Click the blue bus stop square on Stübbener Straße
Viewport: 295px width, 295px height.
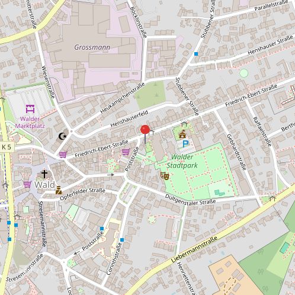[196, 54]
